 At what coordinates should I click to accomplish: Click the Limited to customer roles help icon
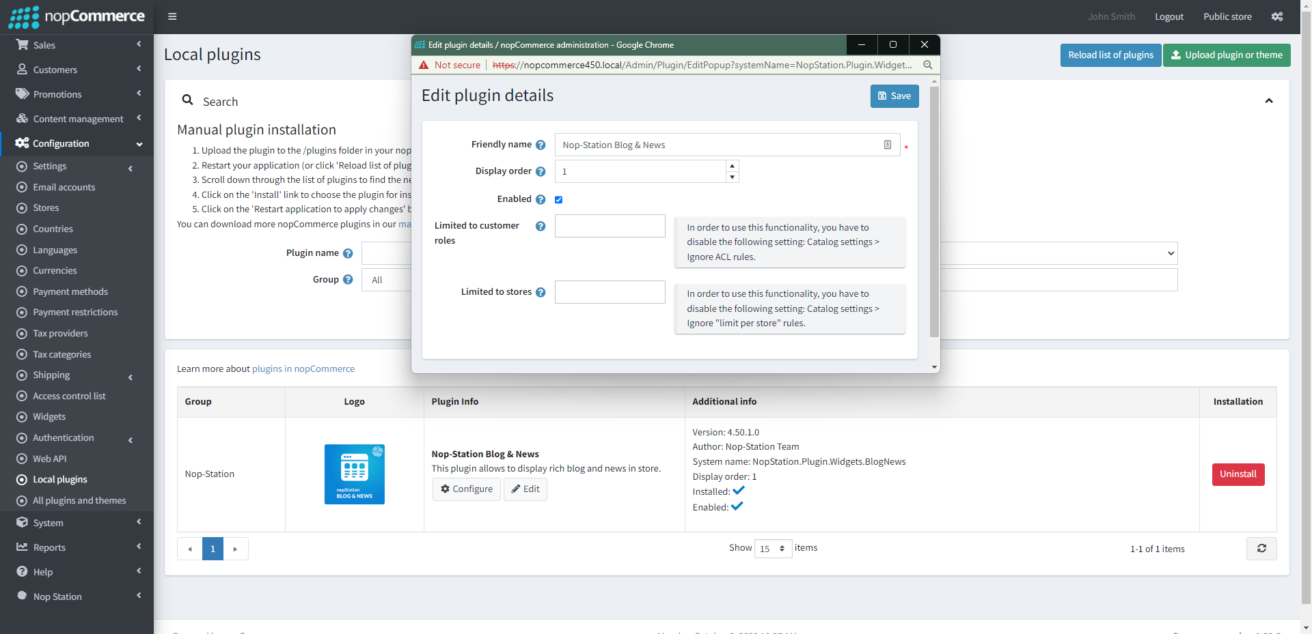coord(541,226)
